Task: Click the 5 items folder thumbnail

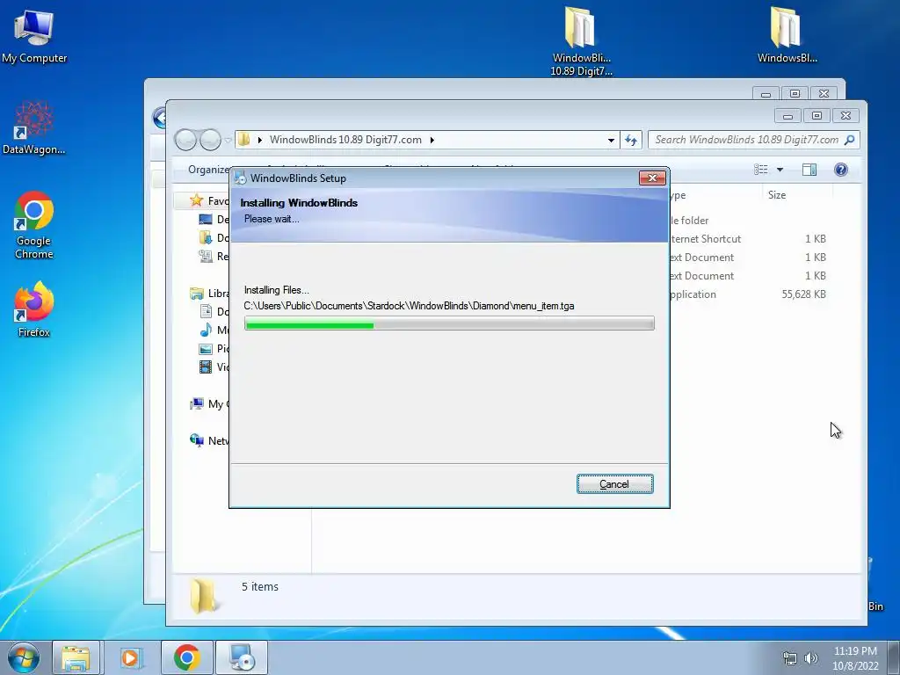Action: tap(203, 595)
